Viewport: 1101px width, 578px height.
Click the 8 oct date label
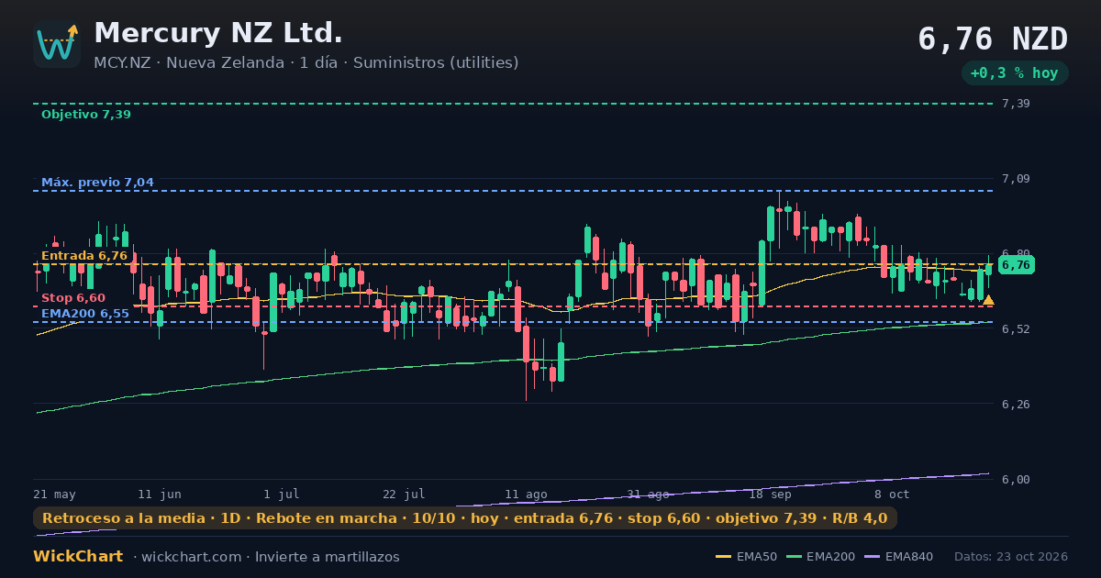pos(892,495)
